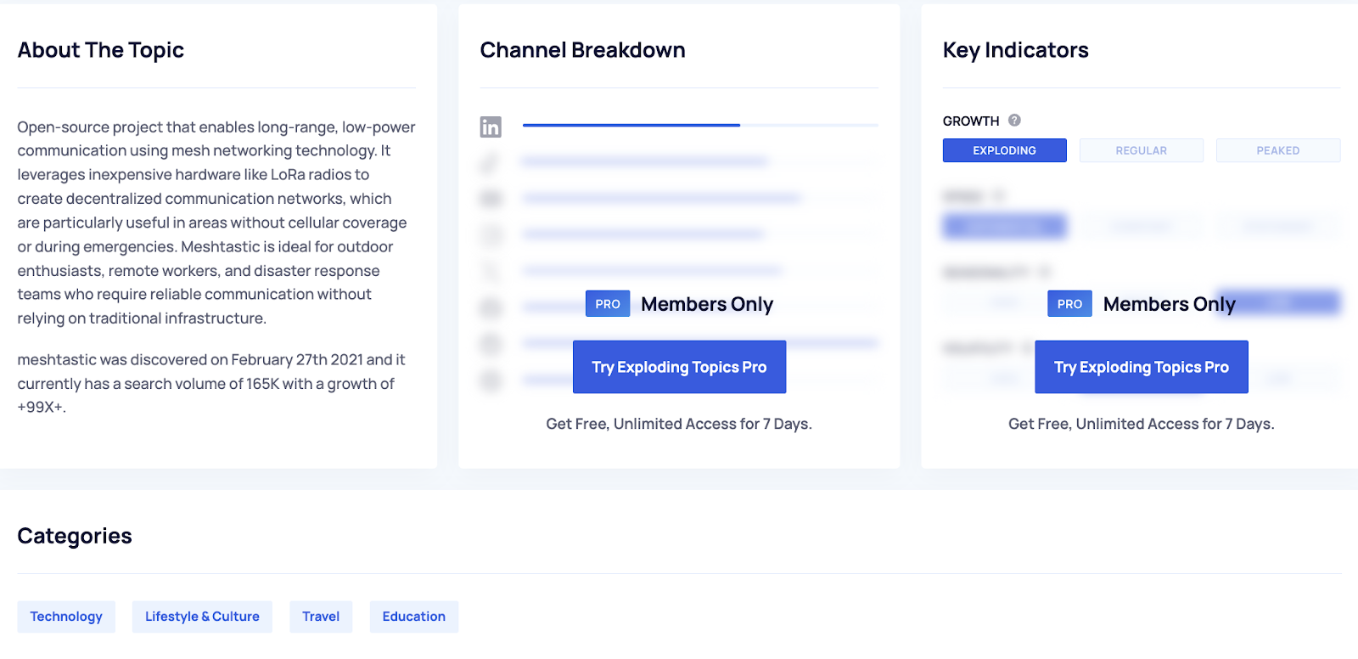The height and width of the screenshot is (659, 1358).
Task: Click the help question mark beside GROWTH
Action: [1014, 121]
